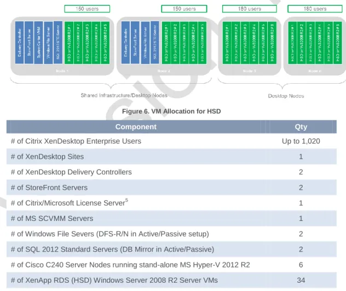
Task: Click the Shared Infrastructure/Desktop Nodes caption
Action: click(x=124, y=96)
